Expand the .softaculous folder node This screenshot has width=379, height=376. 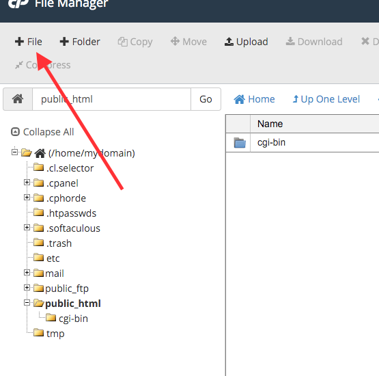(x=27, y=228)
